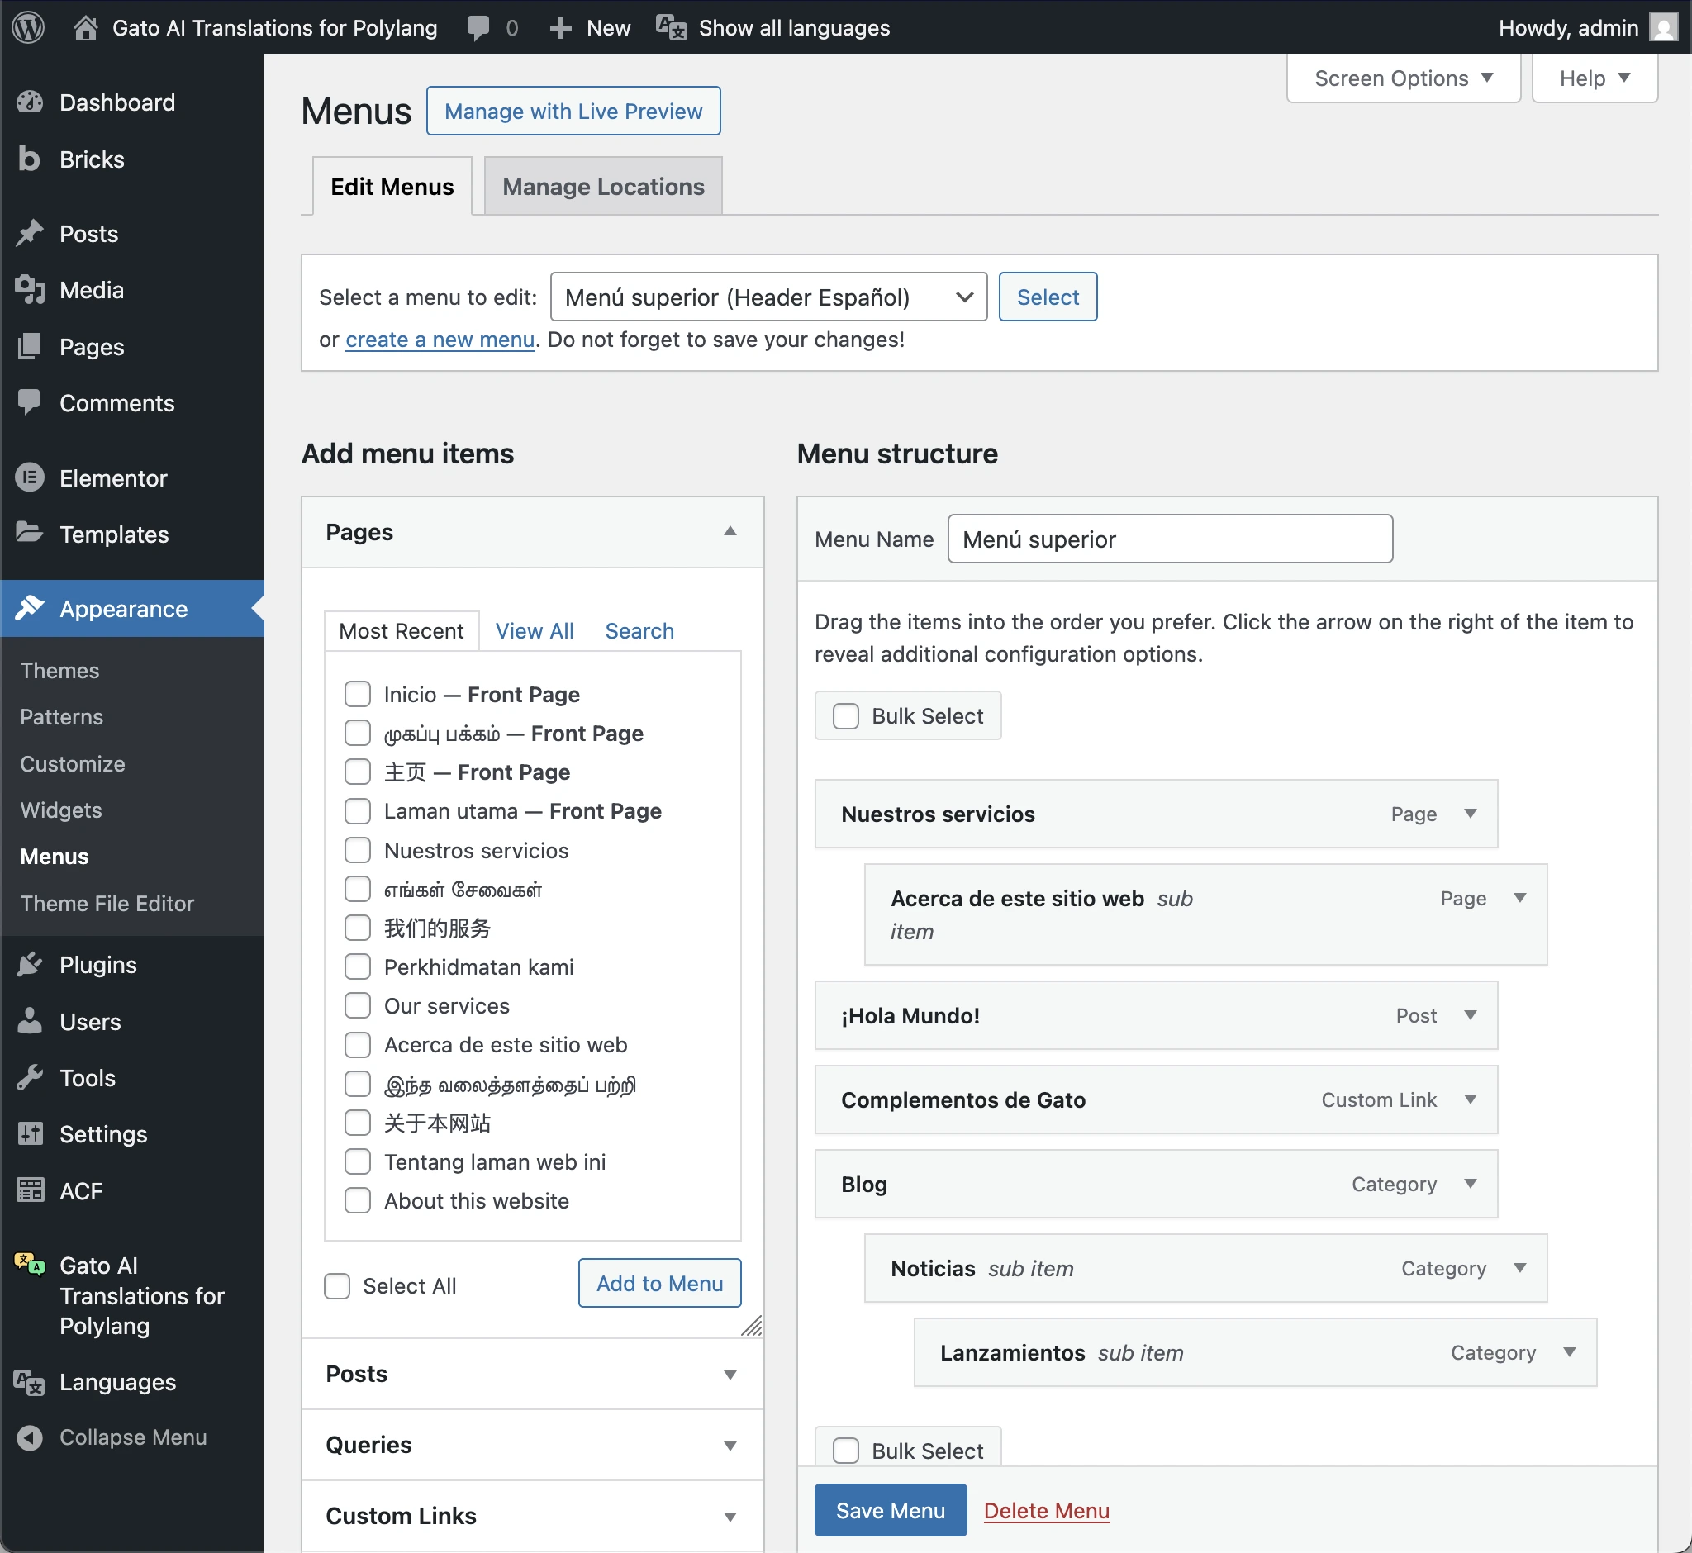Enable the top Bulk Select checkbox

coord(845,716)
